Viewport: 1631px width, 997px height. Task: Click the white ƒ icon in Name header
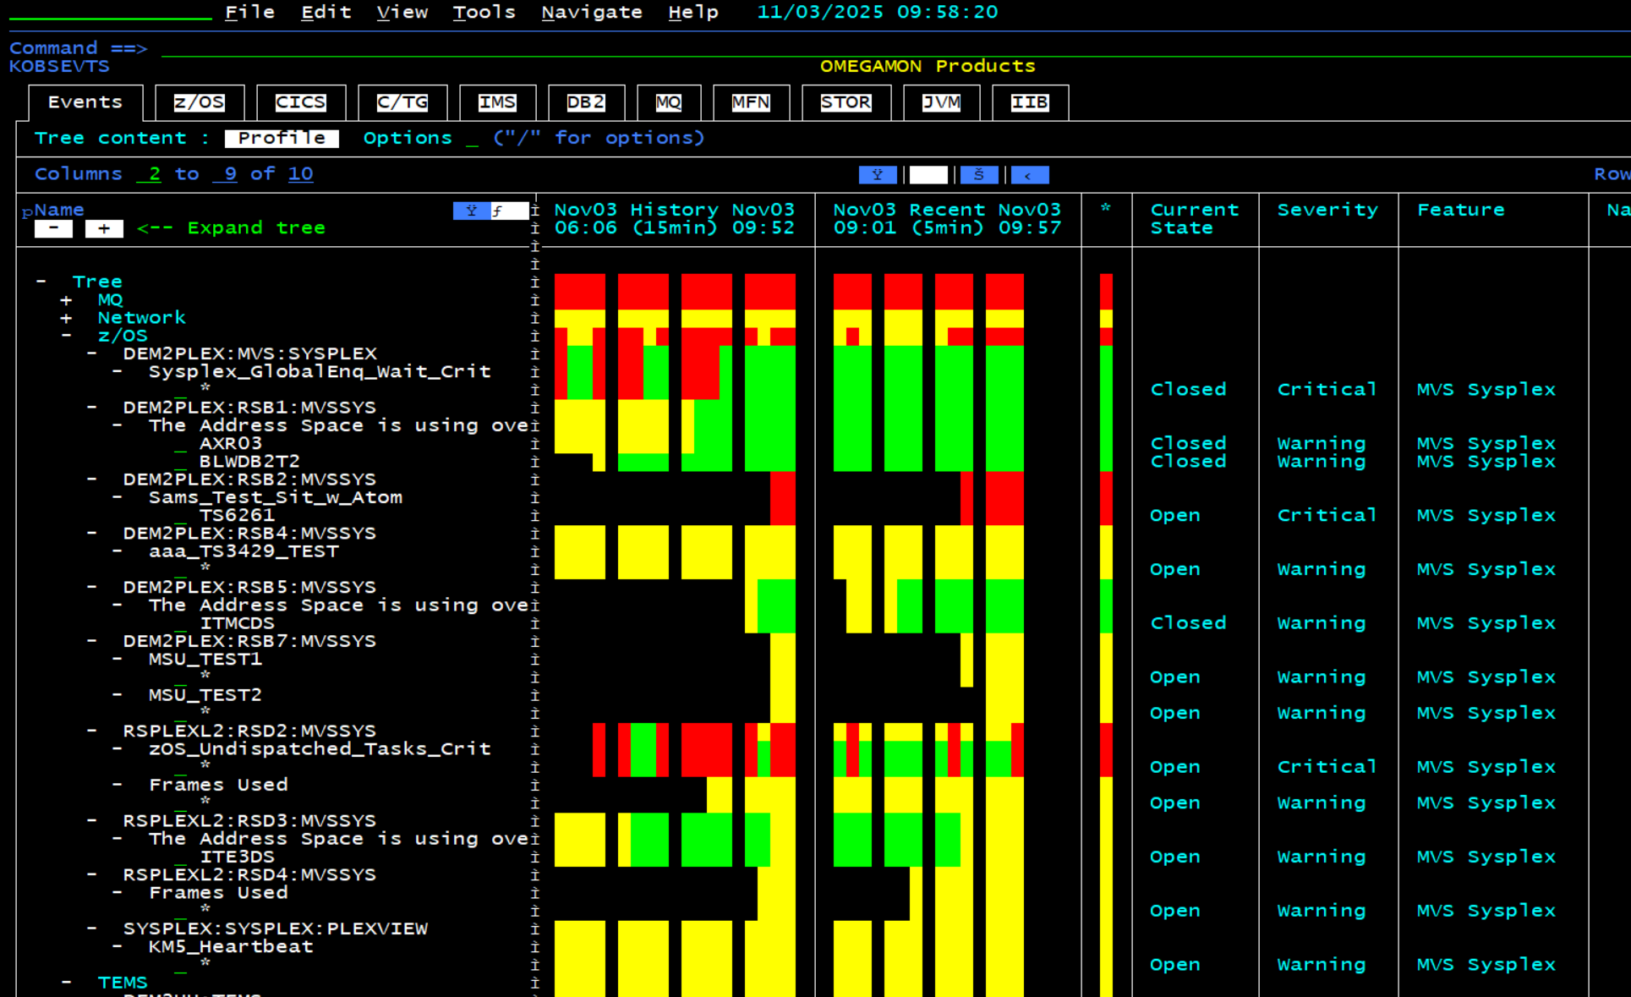509,211
